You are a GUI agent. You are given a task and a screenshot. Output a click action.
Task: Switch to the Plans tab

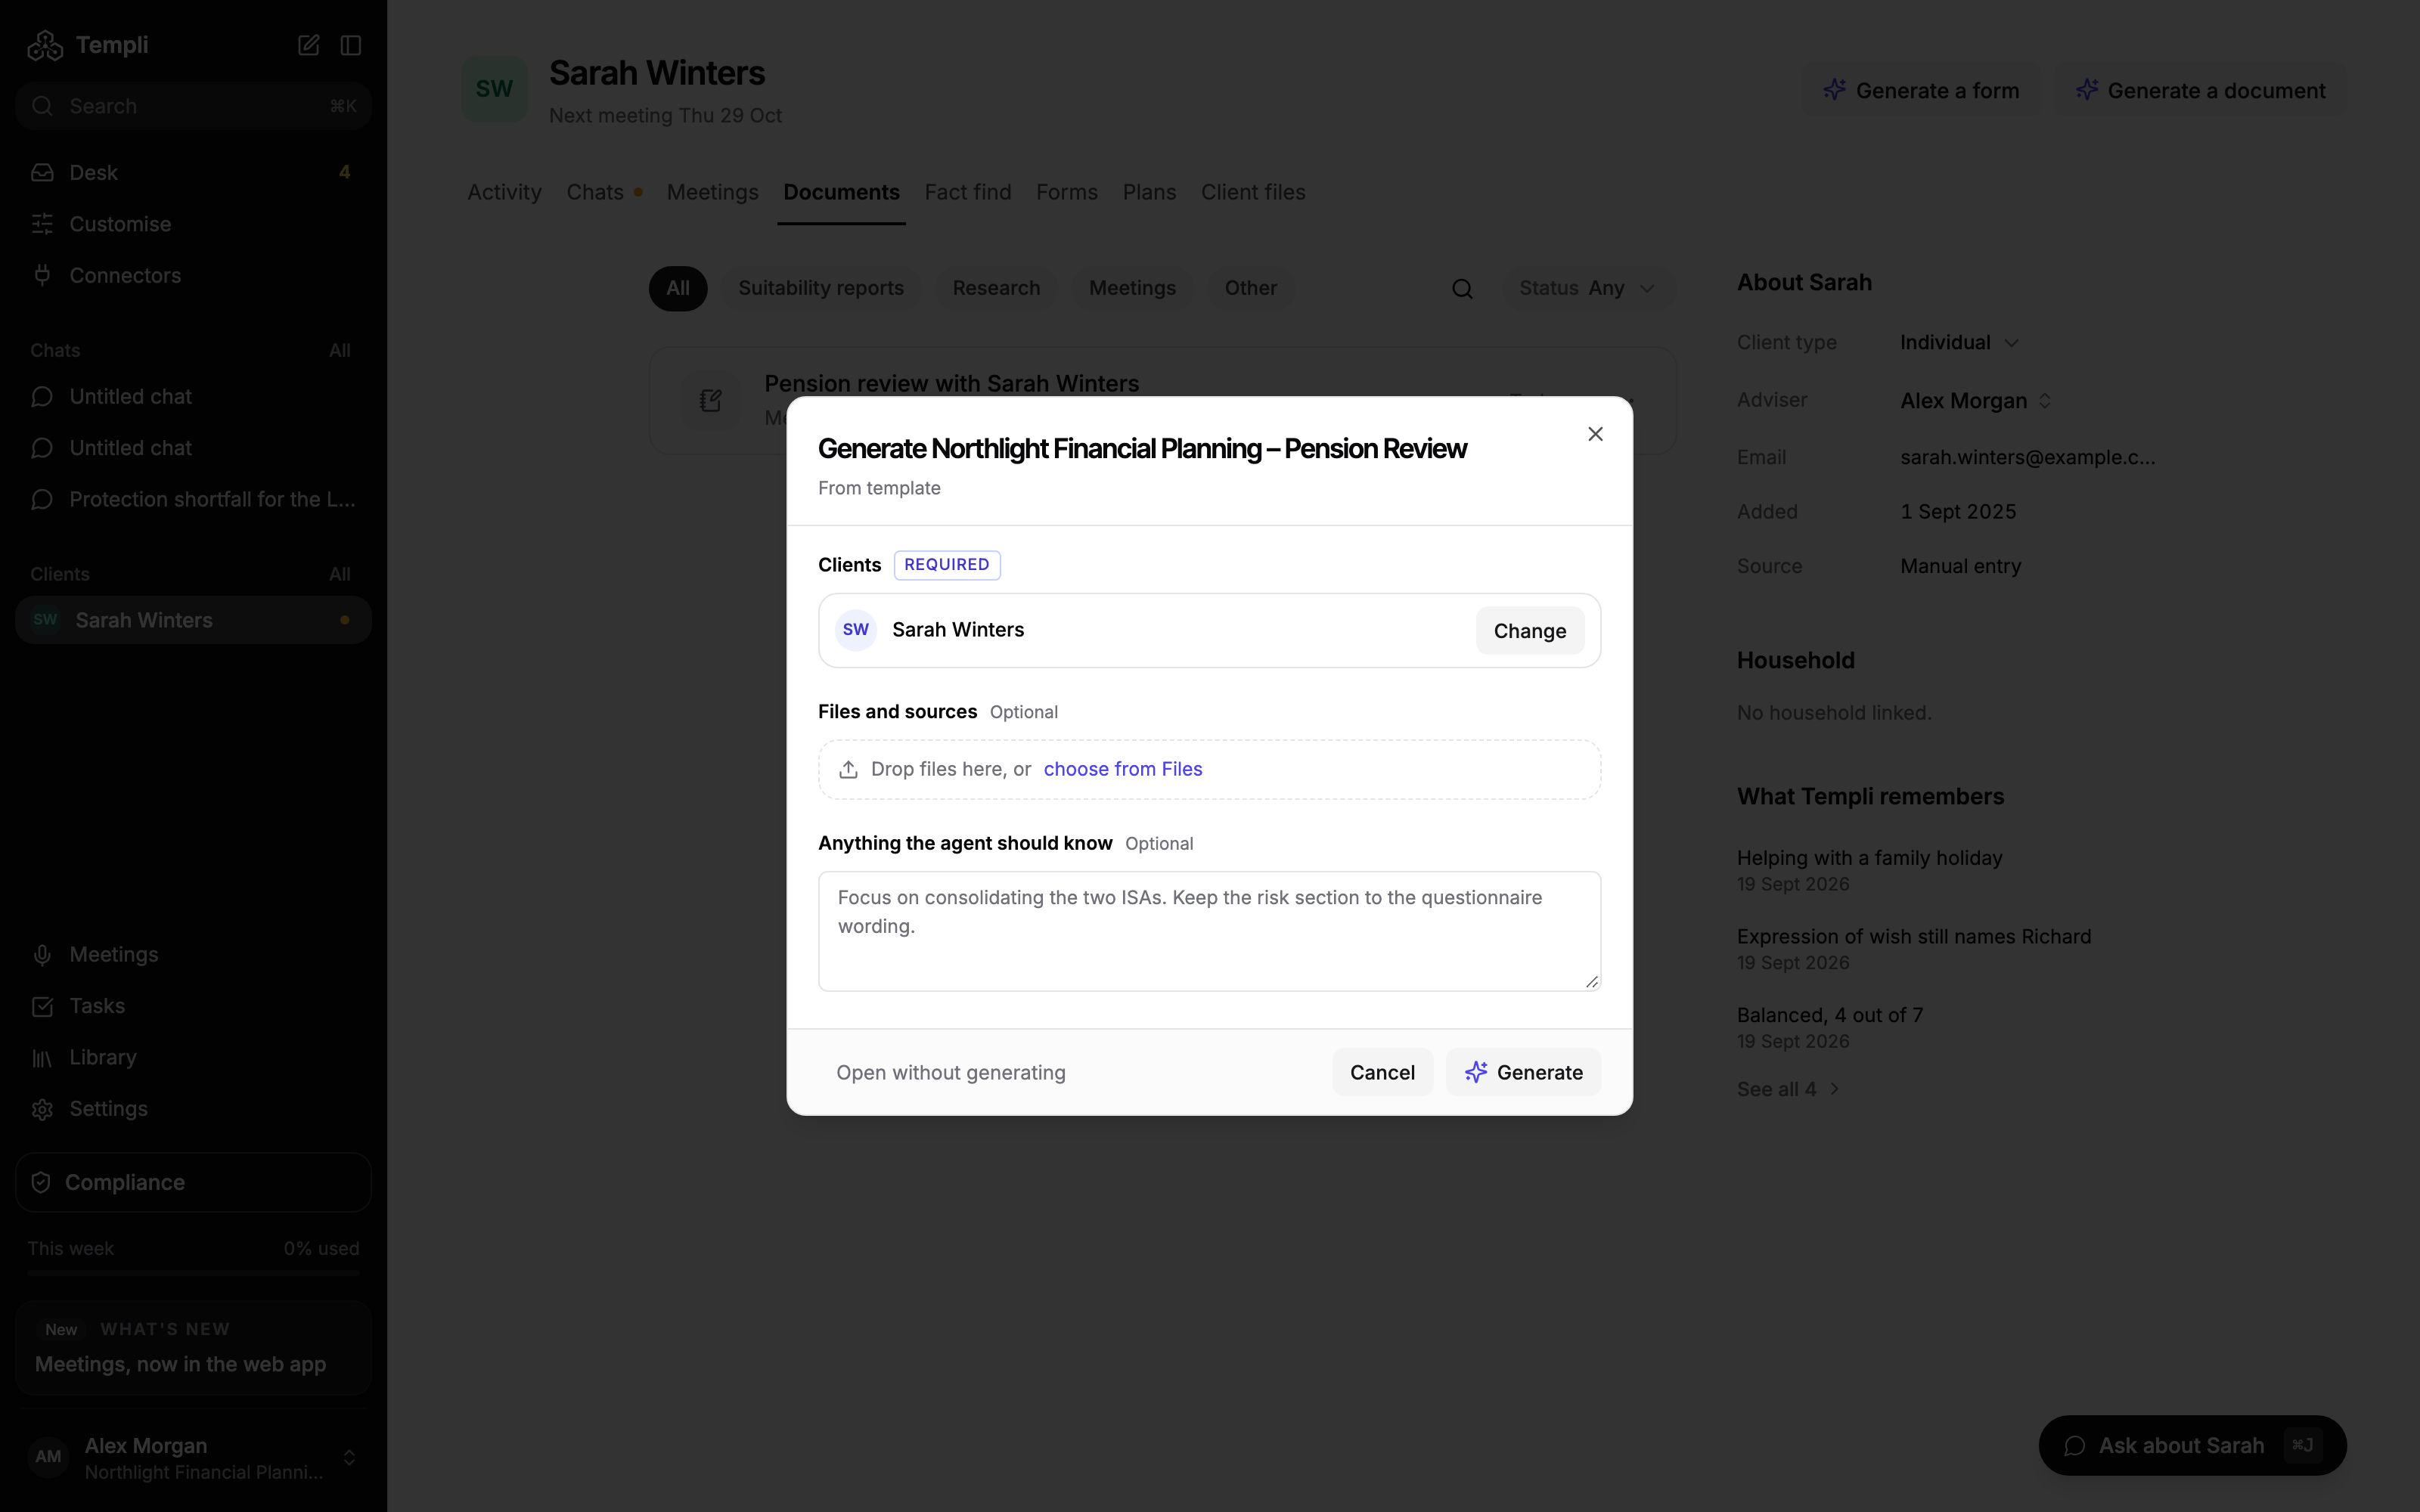pyautogui.click(x=1149, y=192)
